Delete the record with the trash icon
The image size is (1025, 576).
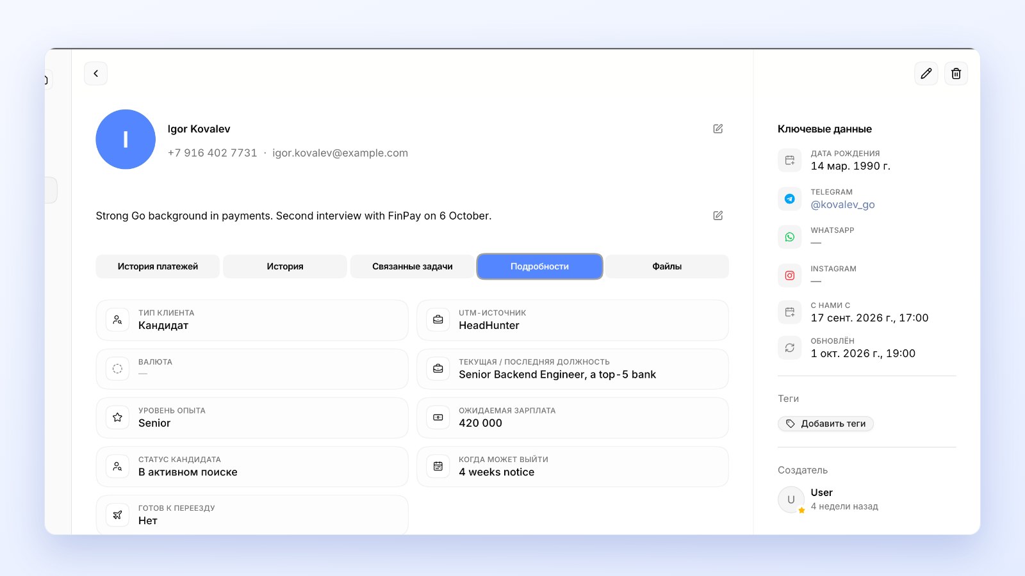tap(956, 74)
